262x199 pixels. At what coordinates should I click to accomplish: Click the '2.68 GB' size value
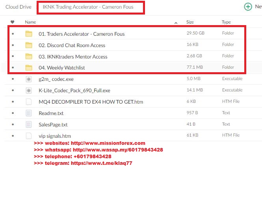tap(194, 56)
